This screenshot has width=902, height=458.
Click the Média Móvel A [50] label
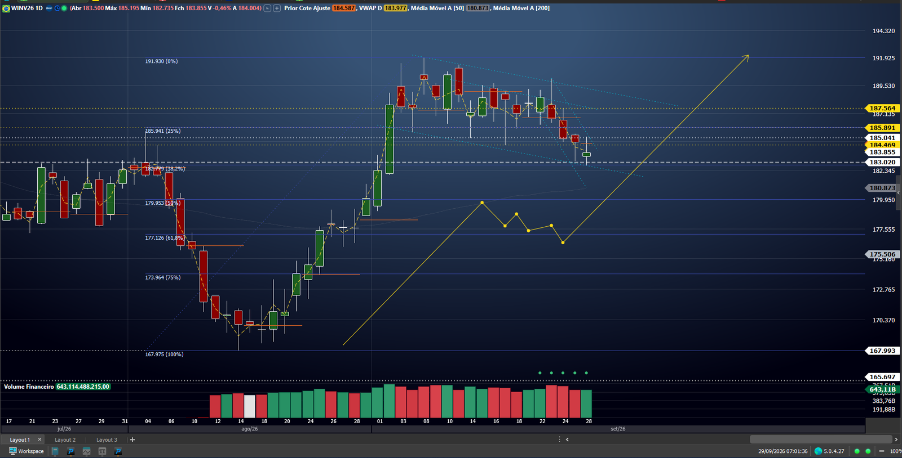point(437,8)
